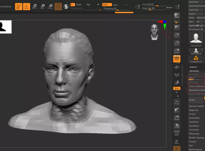Screen dimensions: 205x151
Task: Switch to M material mode
Action: (x=98, y=5)
